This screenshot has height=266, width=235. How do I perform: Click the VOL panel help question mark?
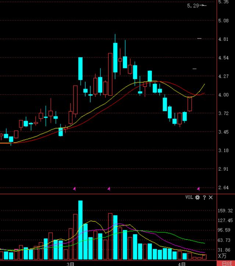[x=205, y=197]
